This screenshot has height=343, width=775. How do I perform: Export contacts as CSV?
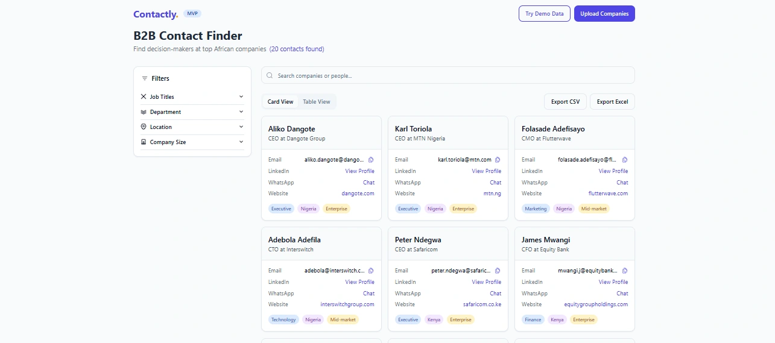pyautogui.click(x=565, y=102)
